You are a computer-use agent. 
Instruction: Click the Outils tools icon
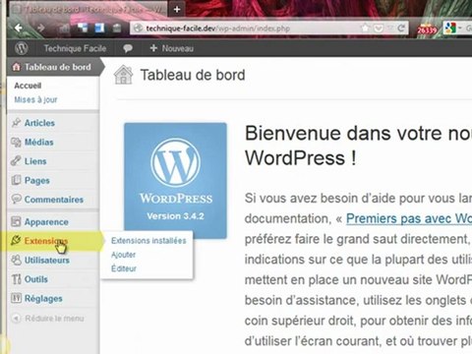(16, 279)
